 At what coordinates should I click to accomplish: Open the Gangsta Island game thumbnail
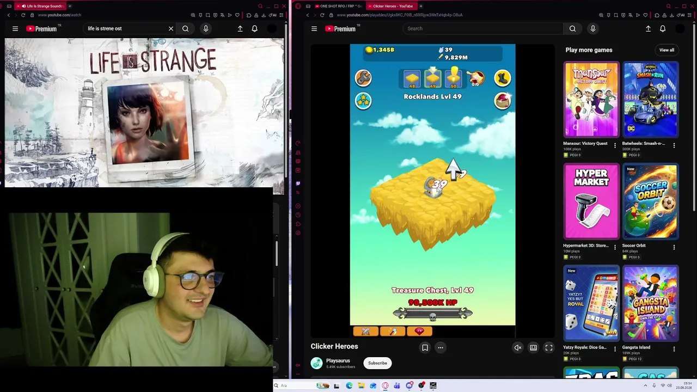pyautogui.click(x=651, y=303)
